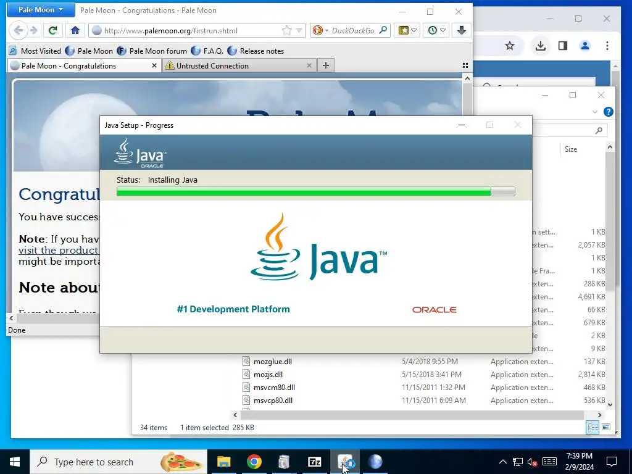Open the Pale Moon bookmarks menu button
632x474 pixels.
[x=407, y=30]
